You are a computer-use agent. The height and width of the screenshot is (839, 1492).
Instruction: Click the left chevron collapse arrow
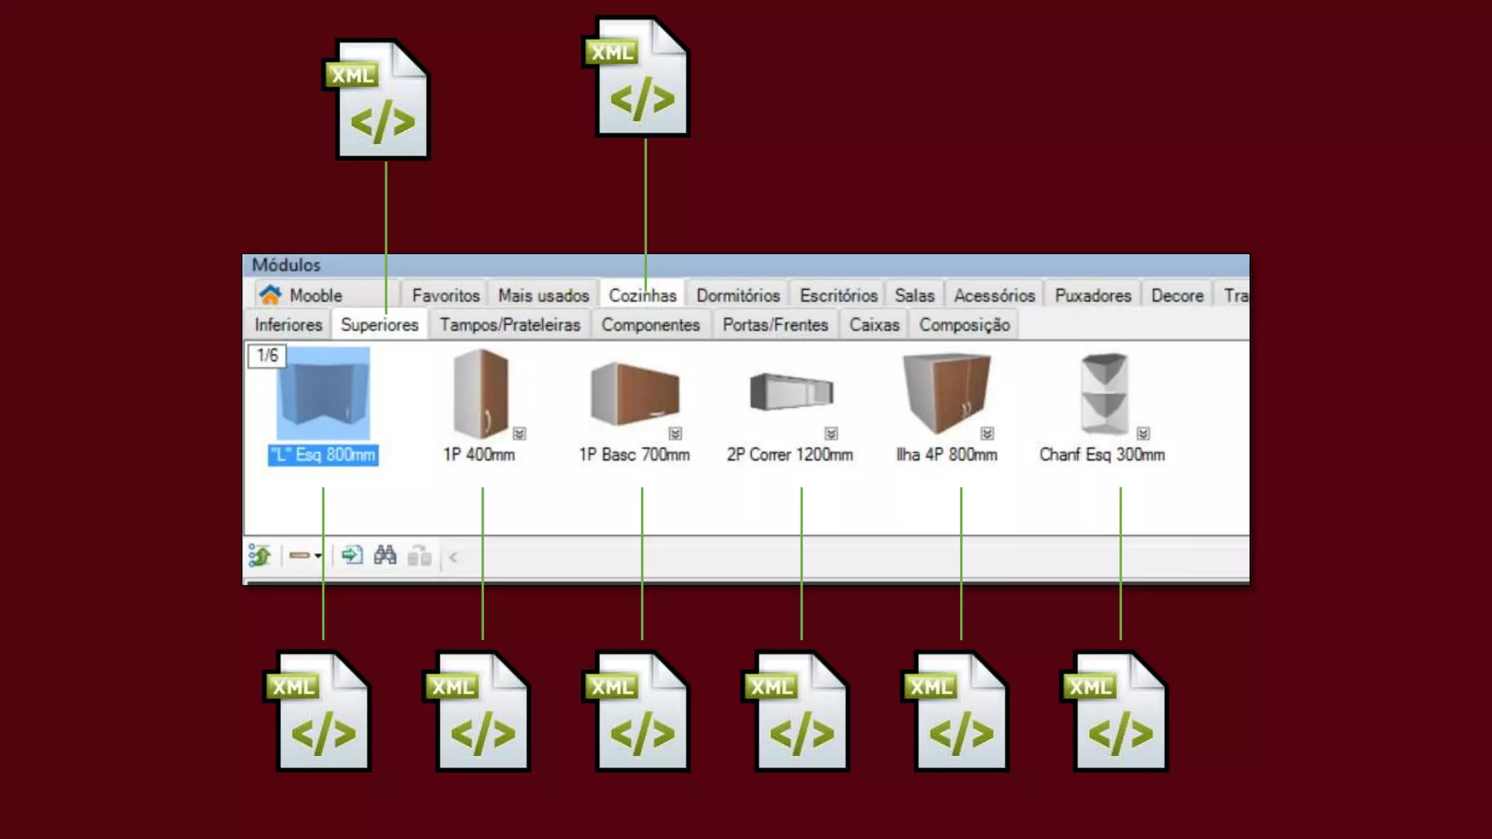pos(453,558)
